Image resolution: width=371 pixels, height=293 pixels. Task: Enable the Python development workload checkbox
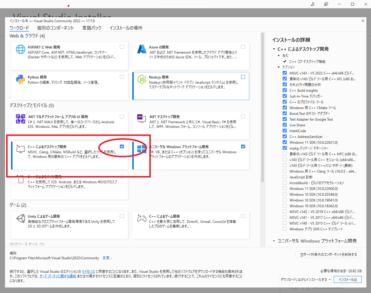pyautogui.click(x=122, y=77)
